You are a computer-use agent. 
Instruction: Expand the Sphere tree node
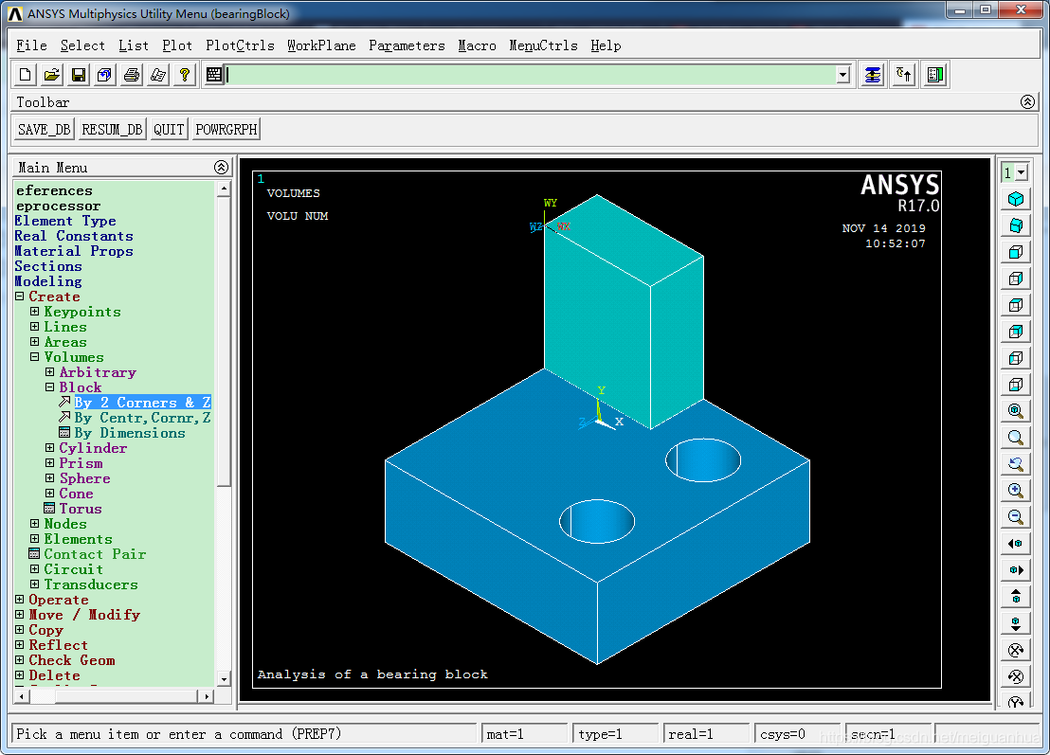pyautogui.click(x=50, y=477)
